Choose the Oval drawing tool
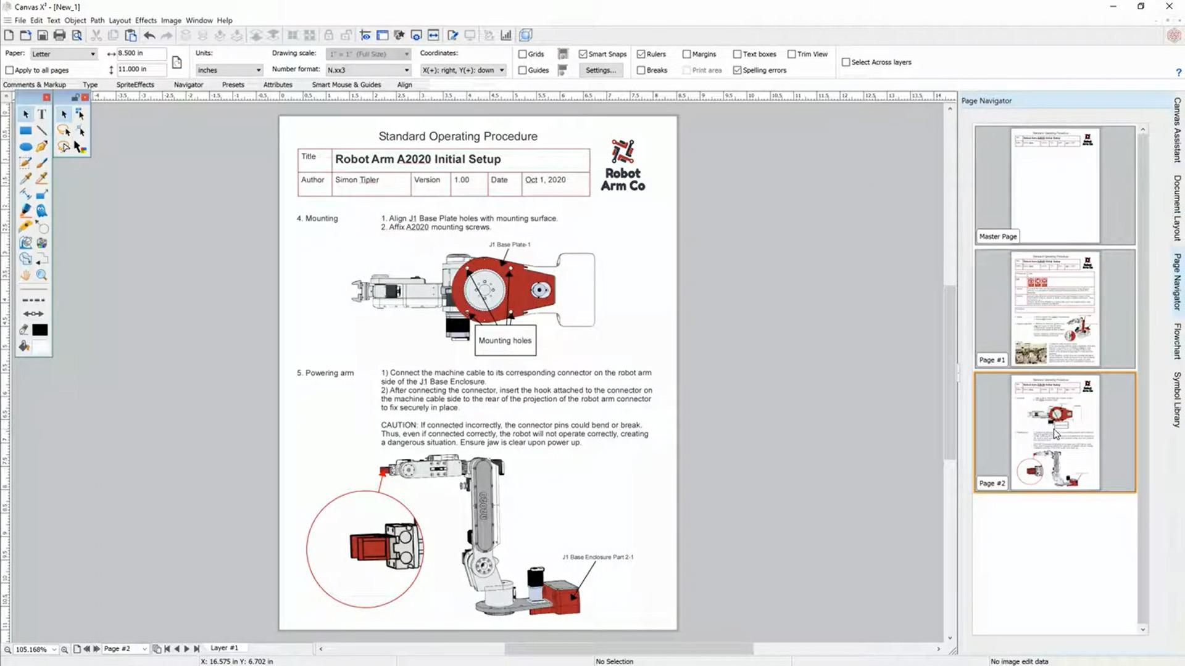The image size is (1185, 666). pyautogui.click(x=25, y=146)
